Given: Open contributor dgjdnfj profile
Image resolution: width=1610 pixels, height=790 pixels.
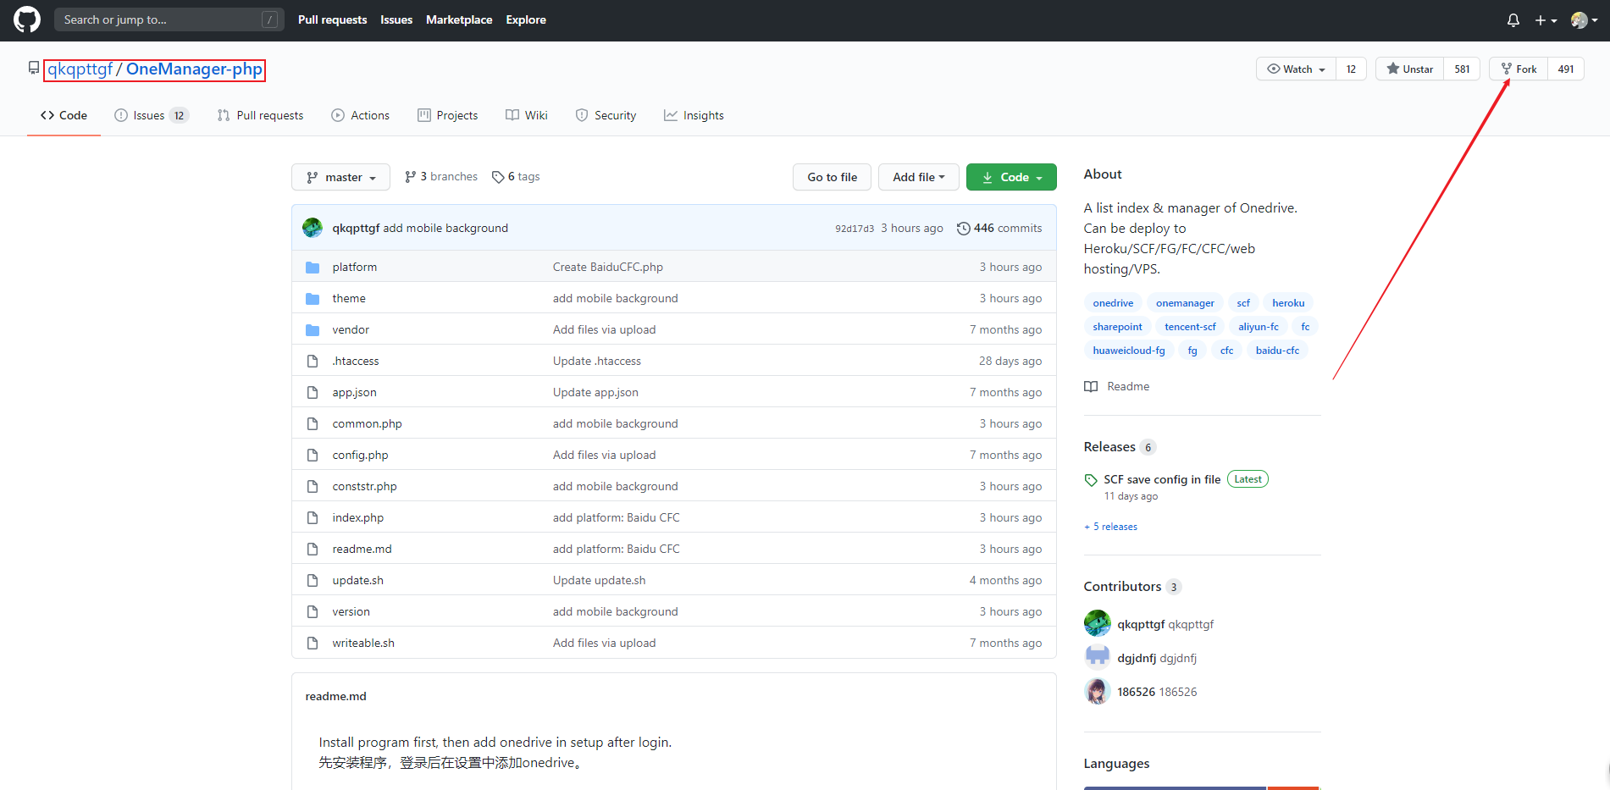Looking at the screenshot, I should pos(1157,658).
